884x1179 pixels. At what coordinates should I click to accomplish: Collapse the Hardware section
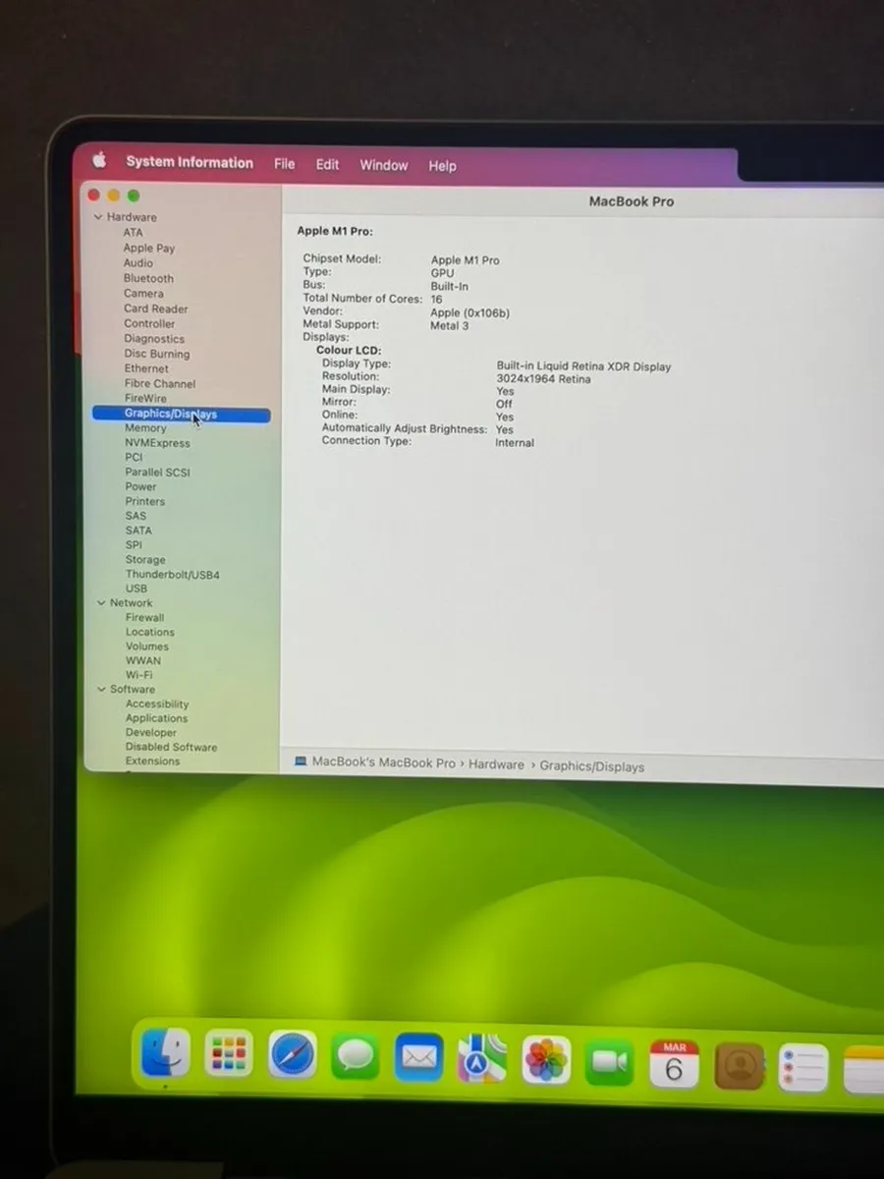click(98, 217)
